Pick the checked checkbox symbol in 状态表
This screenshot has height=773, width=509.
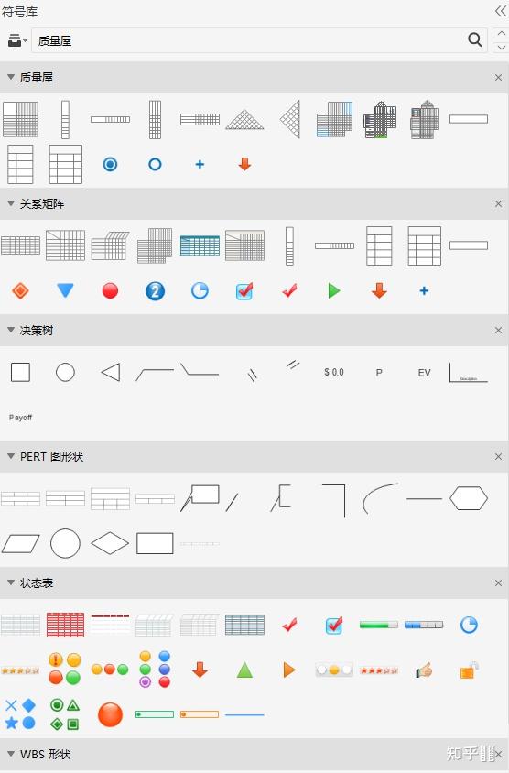334,626
